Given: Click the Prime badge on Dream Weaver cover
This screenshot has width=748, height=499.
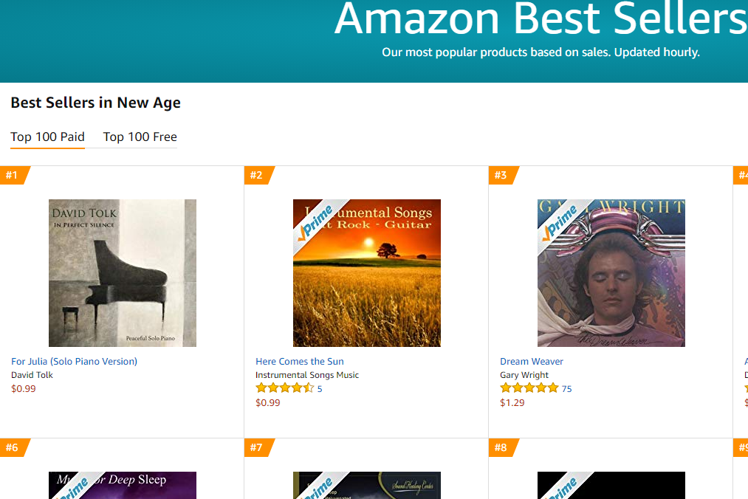Looking at the screenshot, I should 561,221.
